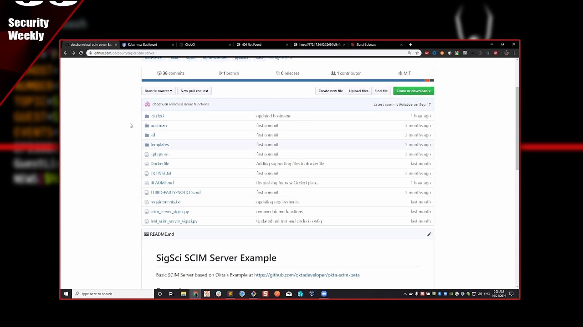Open the LICENSE.txt file

point(161,173)
